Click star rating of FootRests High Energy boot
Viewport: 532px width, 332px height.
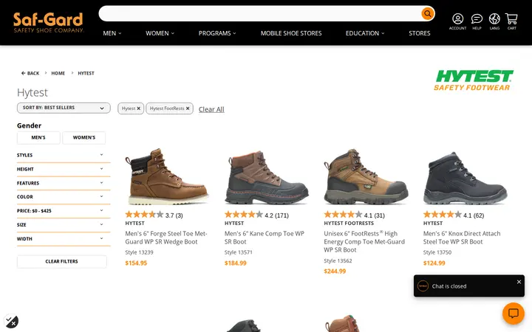343,215
